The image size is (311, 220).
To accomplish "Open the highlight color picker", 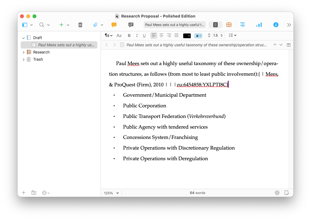I will 198,36.
